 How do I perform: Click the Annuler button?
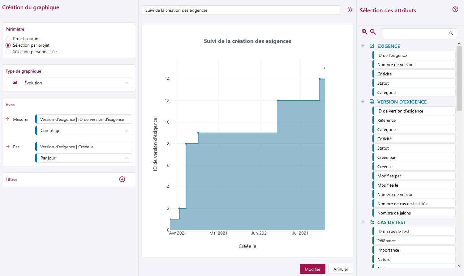(x=341, y=269)
